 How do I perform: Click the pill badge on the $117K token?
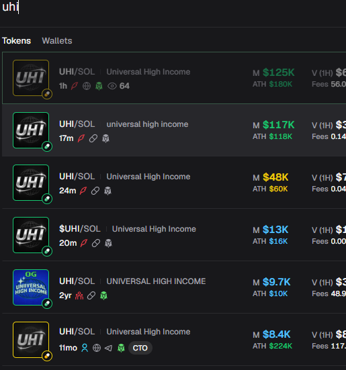click(47, 146)
